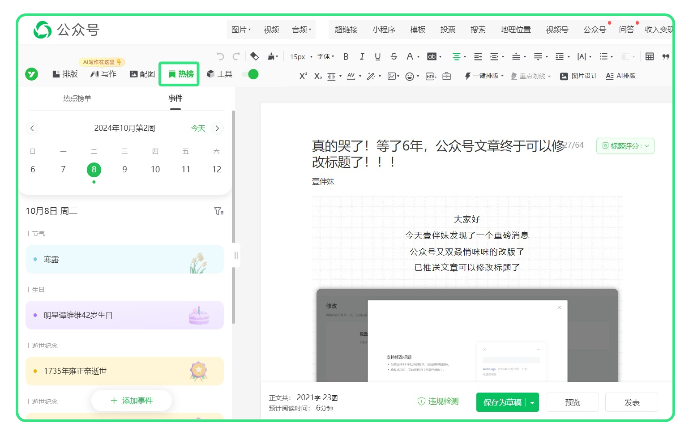Insert a table with the table icon
The image size is (689, 436).
point(650,56)
